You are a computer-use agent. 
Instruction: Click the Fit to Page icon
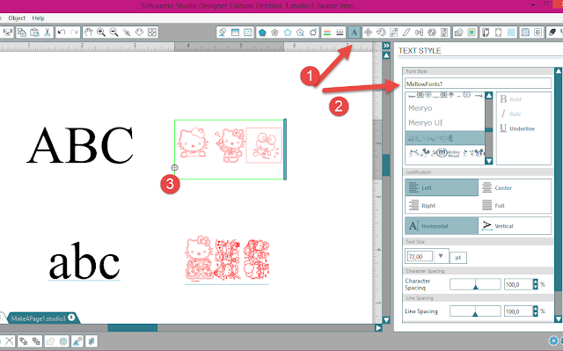152,33
